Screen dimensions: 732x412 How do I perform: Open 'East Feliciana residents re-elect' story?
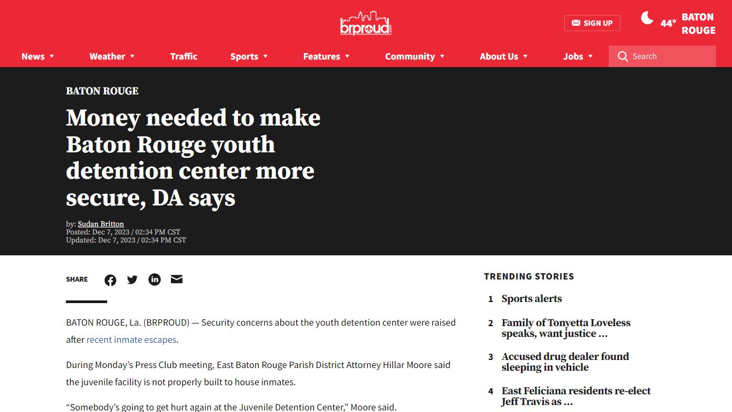point(576,396)
